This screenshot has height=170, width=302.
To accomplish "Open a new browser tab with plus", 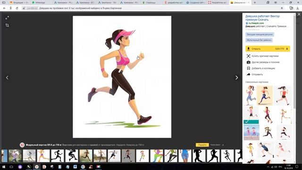I will (x=255, y=3).
